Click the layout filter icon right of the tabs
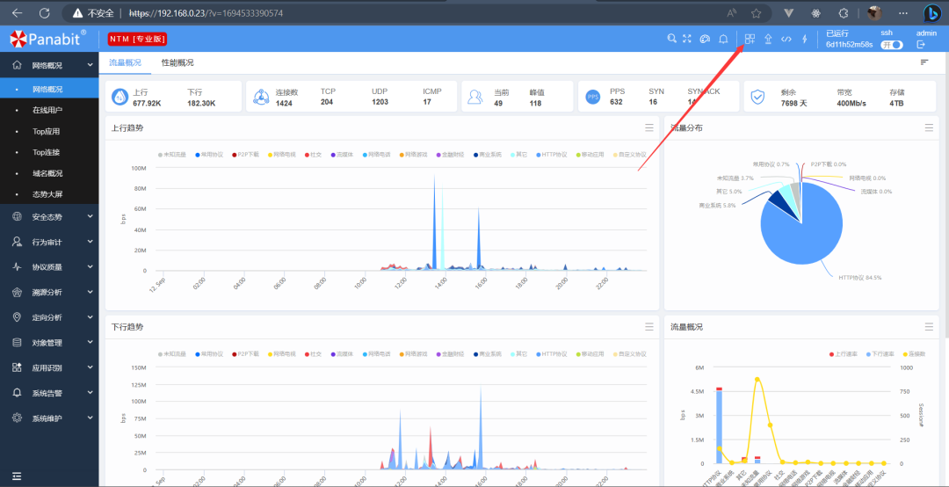The image size is (949, 487). pos(924,62)
